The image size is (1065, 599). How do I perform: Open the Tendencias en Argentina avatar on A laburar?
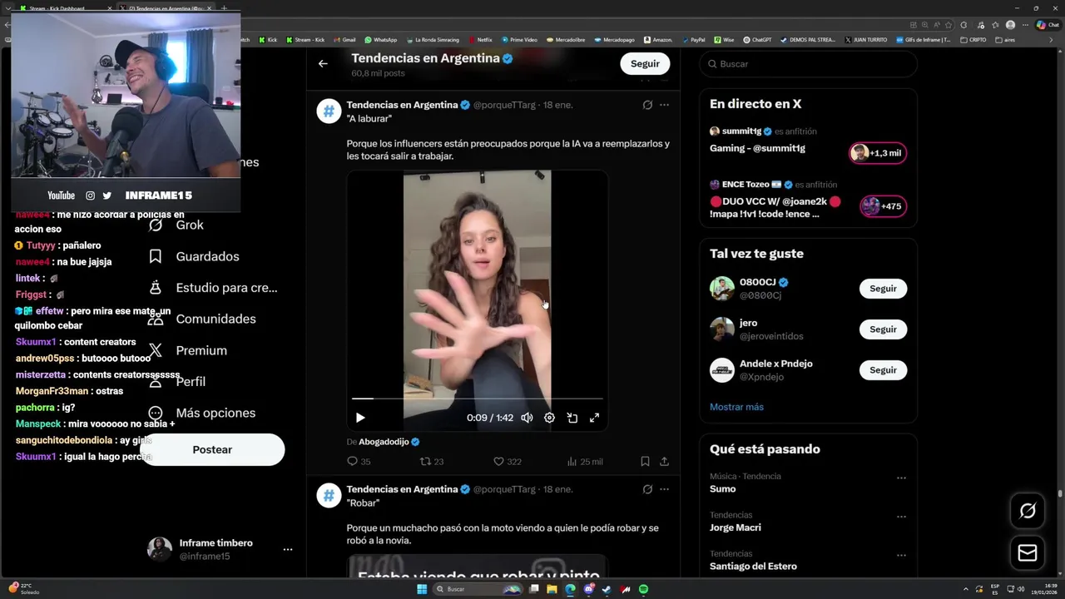[329, 111]
